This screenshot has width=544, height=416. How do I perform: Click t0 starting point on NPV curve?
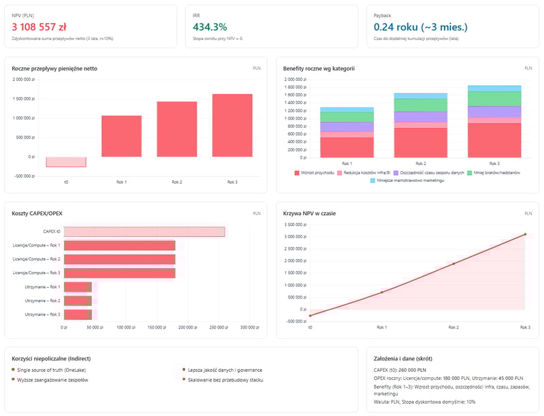tap(310, 316)
